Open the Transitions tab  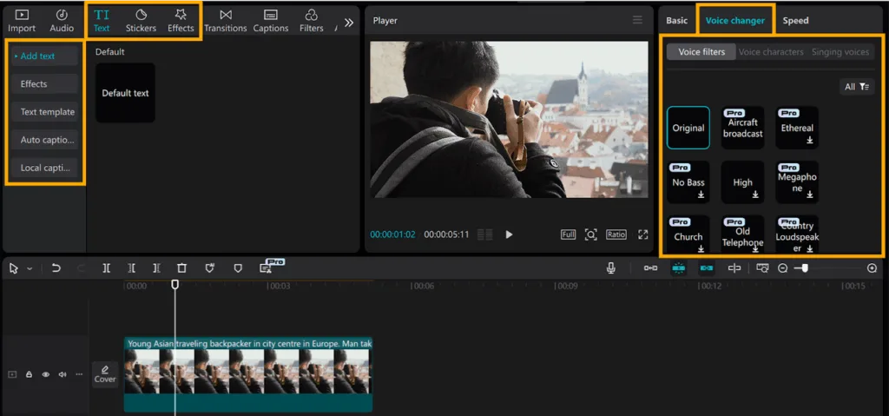coord(225,21)
